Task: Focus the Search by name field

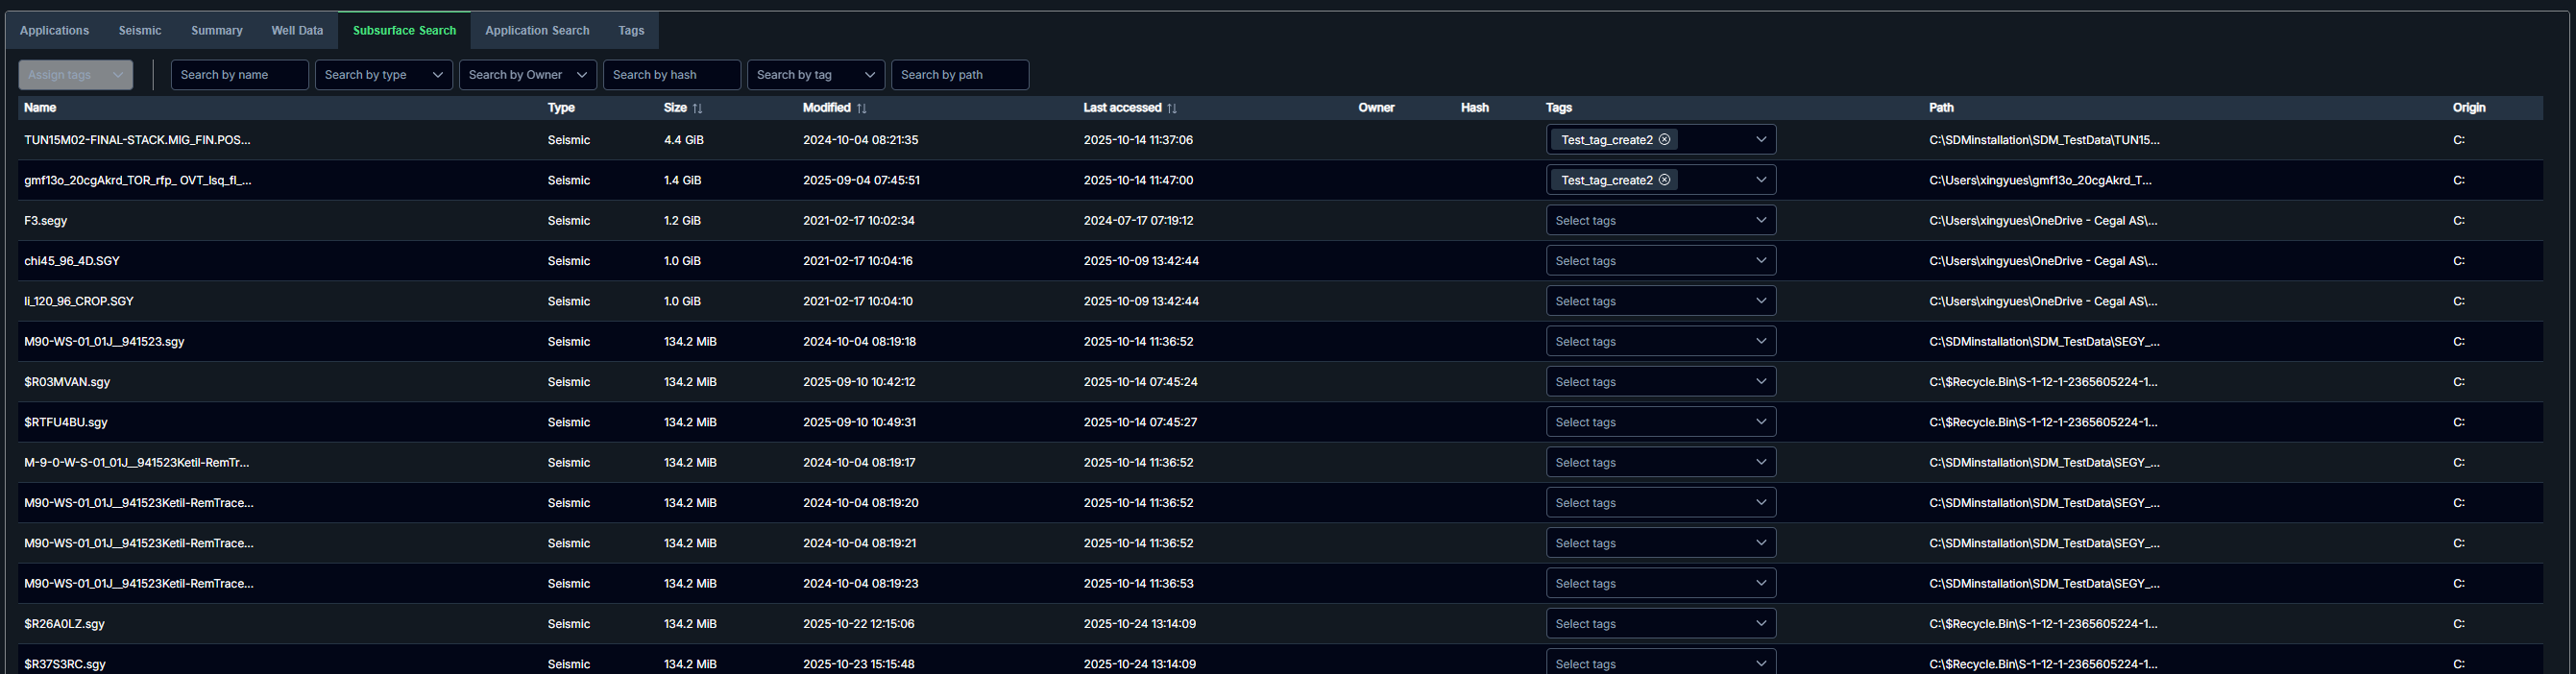Action: [x=239, y=75]
